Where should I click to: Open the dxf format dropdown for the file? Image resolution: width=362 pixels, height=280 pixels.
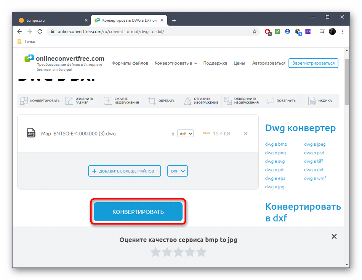click(186, 134)
